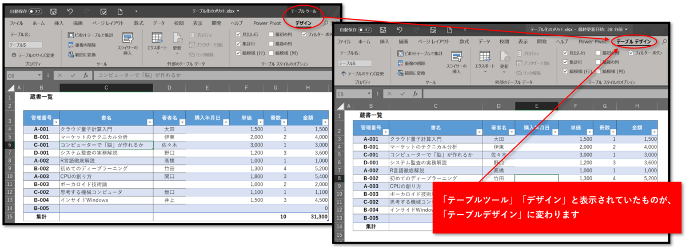Uncheck 縞模様 (行) in left window
This screenshot has height=247, width=686.
pyautogui.click(x=238, y=53)
